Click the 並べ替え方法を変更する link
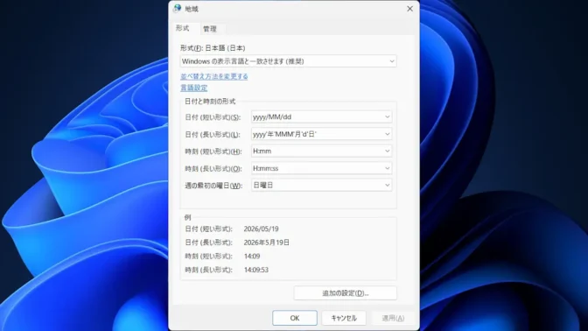The image size is (588, 331). click(x=214, y=76)
